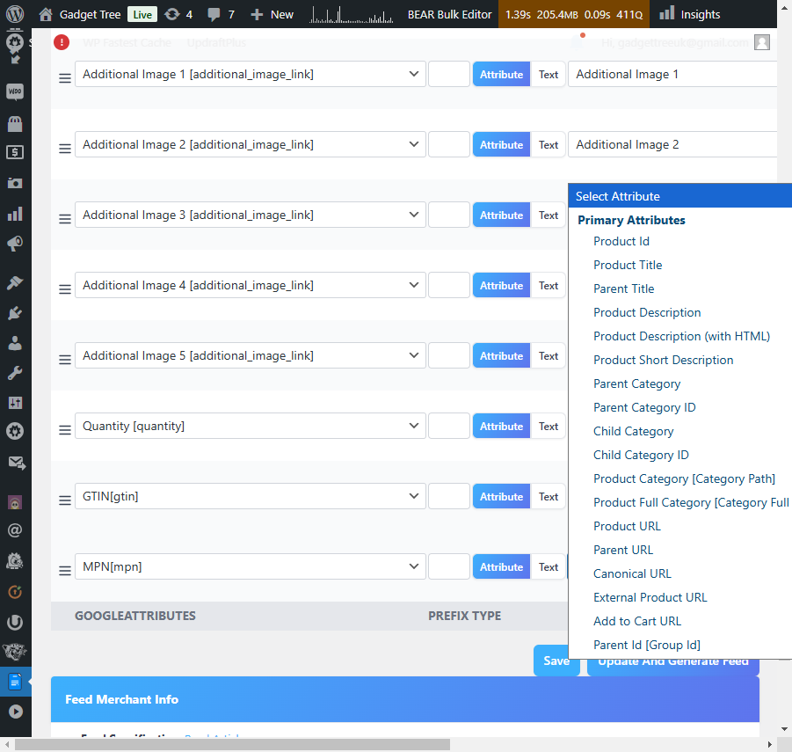Image resolution: width=792 pixels, height=752 pixels.
Task: Open the site stats sparkline graph
Action: (x=351, y=14)
